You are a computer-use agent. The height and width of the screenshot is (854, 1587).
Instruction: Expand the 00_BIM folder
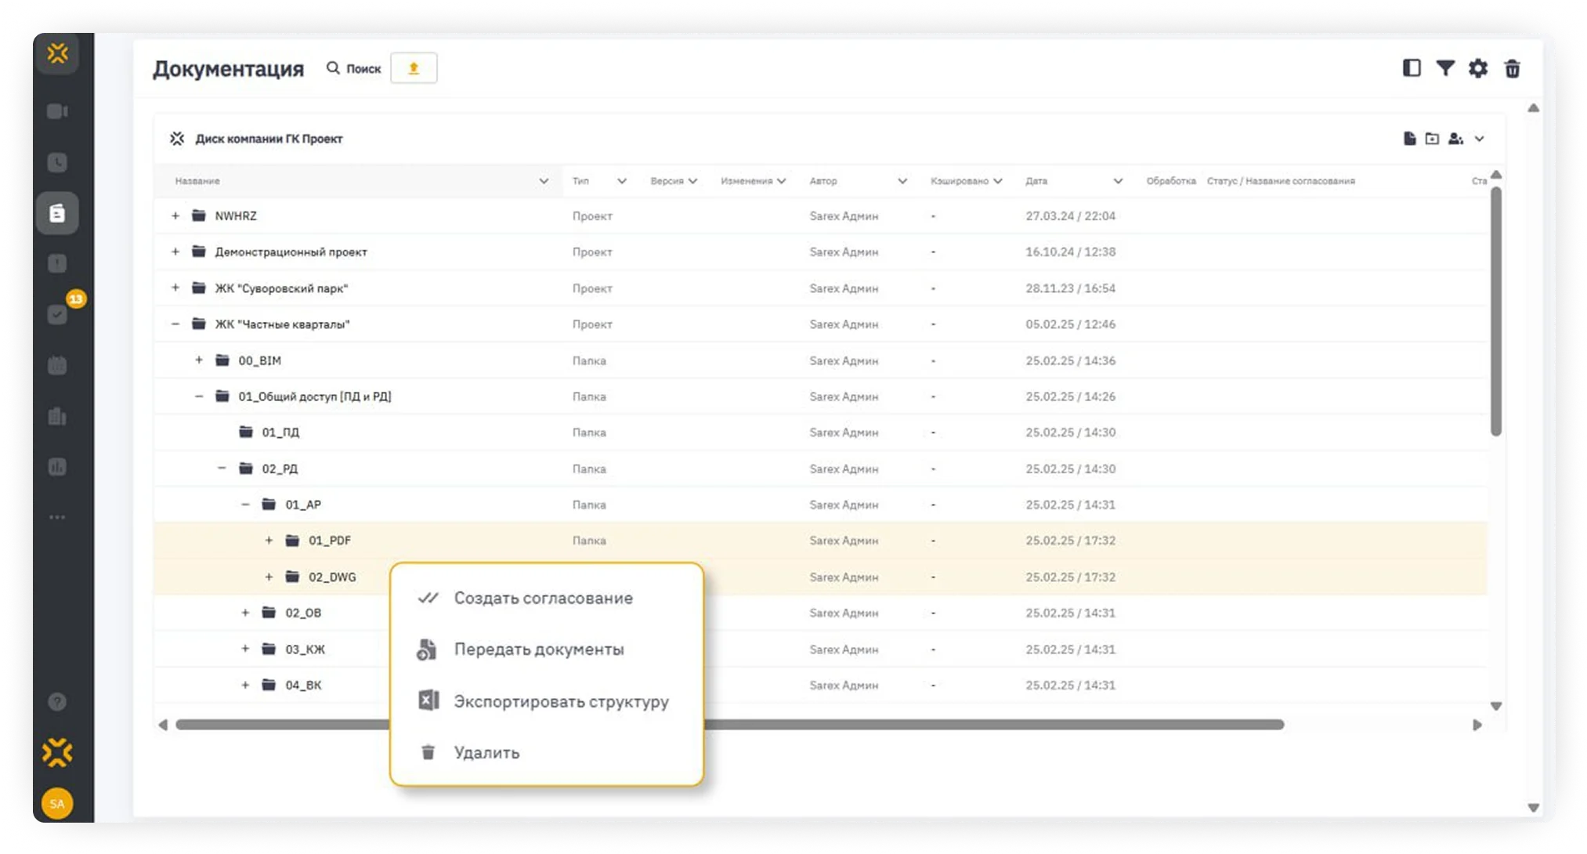pos(199,360)
